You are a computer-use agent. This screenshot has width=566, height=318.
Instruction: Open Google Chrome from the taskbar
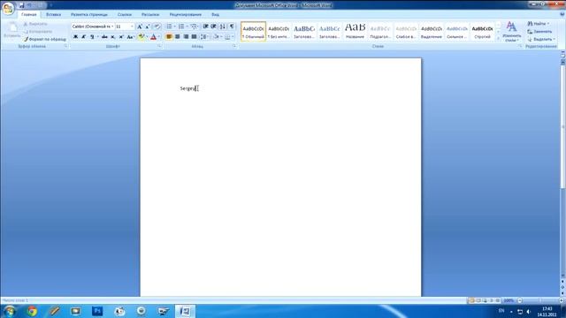point(32,311)
